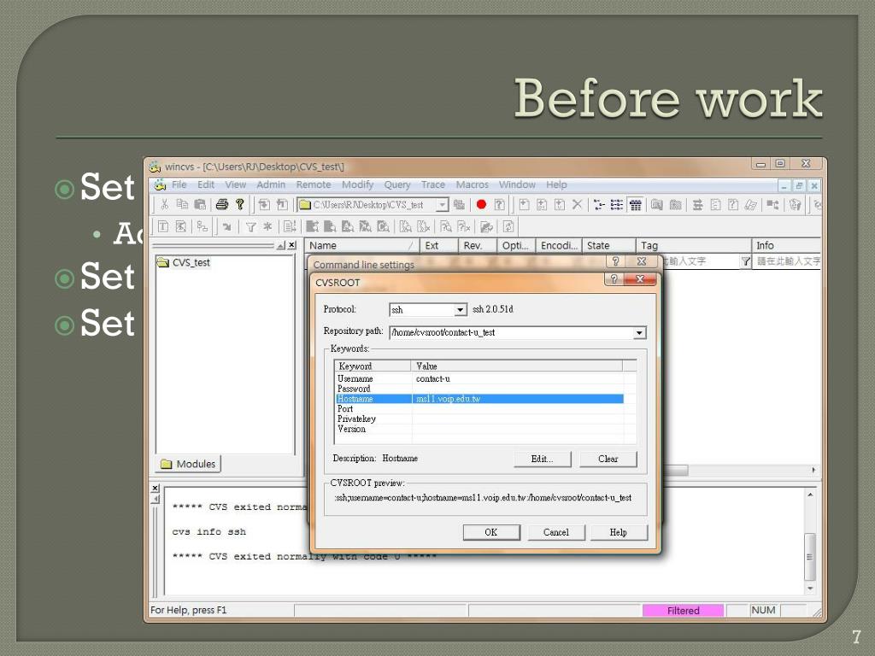Open the Remote menu
875x656 pixels.
pos(313,184)
